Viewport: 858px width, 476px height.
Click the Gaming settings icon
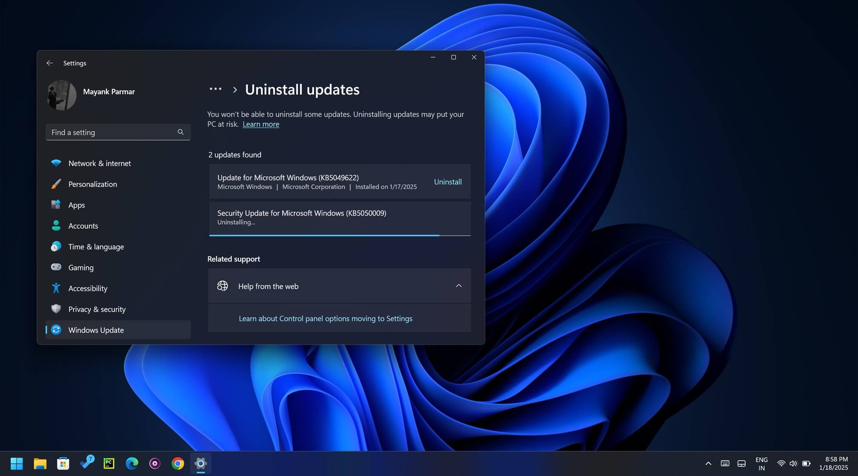click(56, 267)
